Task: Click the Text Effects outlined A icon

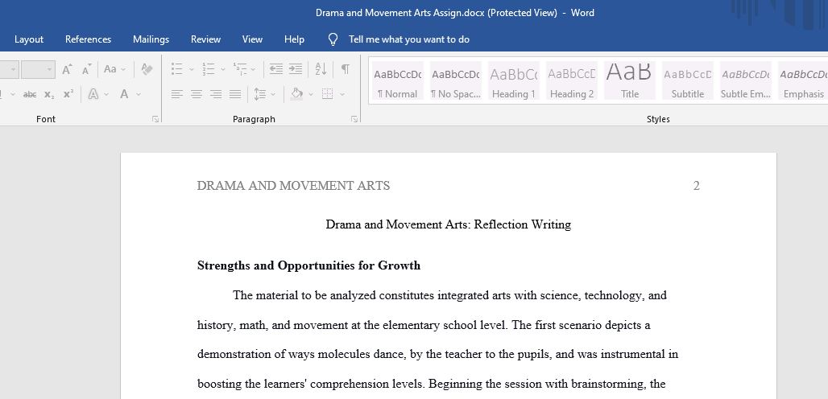Action: (x=93, y=94)
